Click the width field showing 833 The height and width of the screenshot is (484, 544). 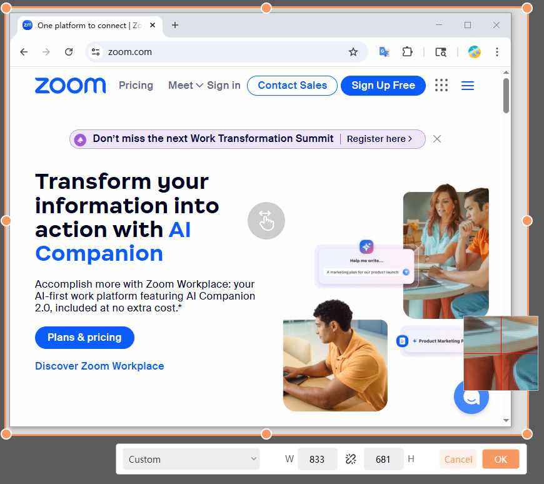317,459
